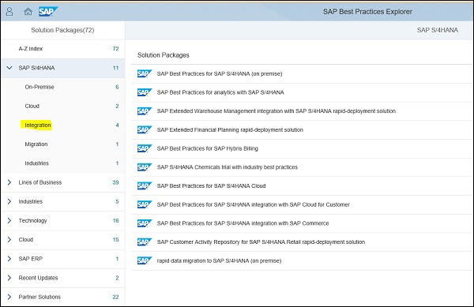This screenshot has width=474, height=307.
Task: Click SAP icon beside Chemicals trial package
Action: tap(145, 167)
